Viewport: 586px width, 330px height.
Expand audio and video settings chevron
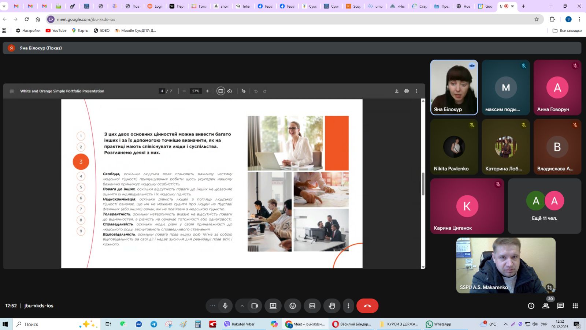point(242,306)
